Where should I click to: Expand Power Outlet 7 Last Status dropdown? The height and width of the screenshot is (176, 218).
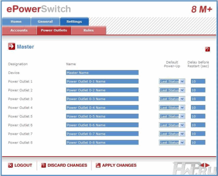click(172, 134)
